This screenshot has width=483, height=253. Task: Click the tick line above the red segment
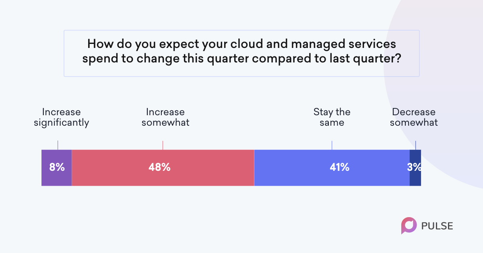pyautogui.click(x=163, y=145)
